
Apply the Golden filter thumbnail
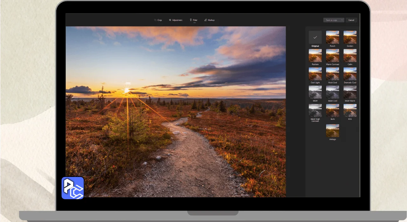point(350,37)
